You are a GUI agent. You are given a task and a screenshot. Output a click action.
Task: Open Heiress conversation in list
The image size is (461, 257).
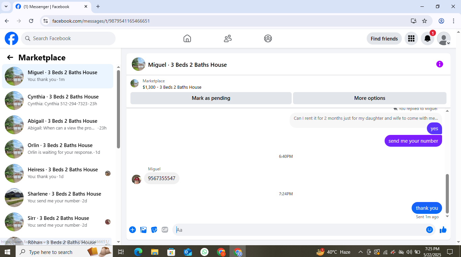point(57,173)
